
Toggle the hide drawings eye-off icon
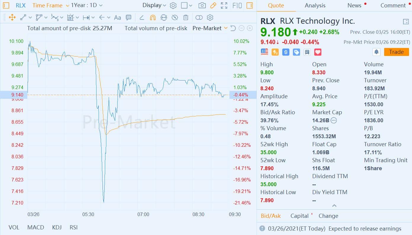coord(175,17)
